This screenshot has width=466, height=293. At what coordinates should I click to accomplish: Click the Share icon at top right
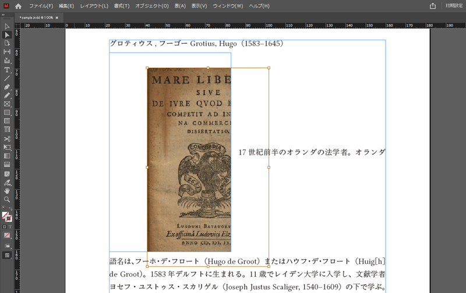click(x=433, y=6)
